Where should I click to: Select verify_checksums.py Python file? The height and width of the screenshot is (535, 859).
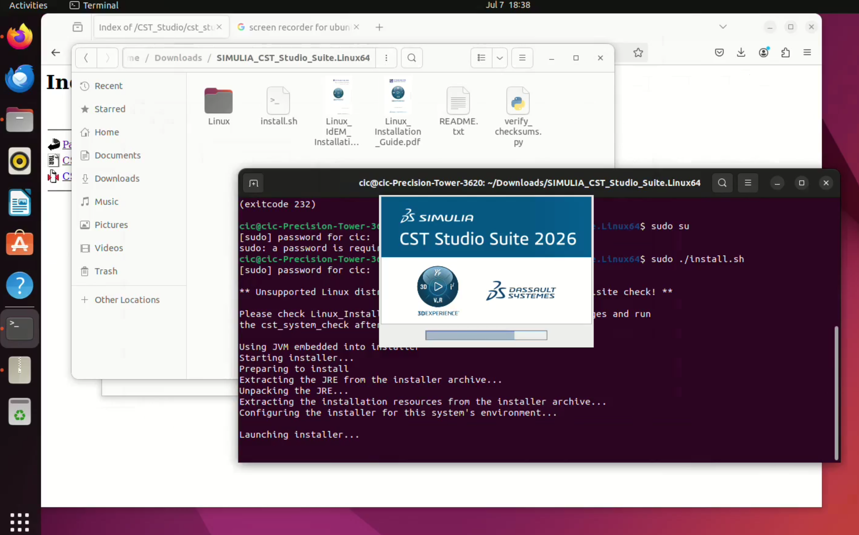coord(518,116)
